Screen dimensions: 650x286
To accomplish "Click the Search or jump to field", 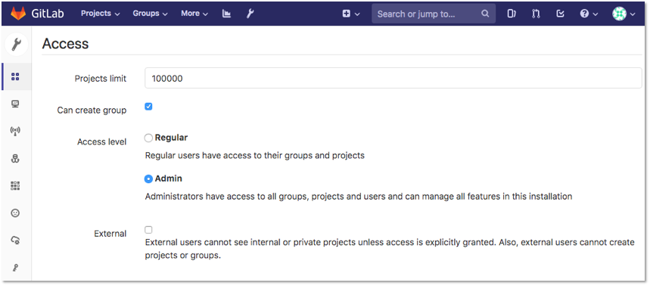I will (x=433, y=14).
